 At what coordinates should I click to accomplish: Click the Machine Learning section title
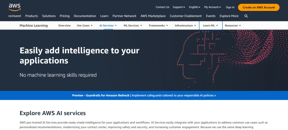34,25
